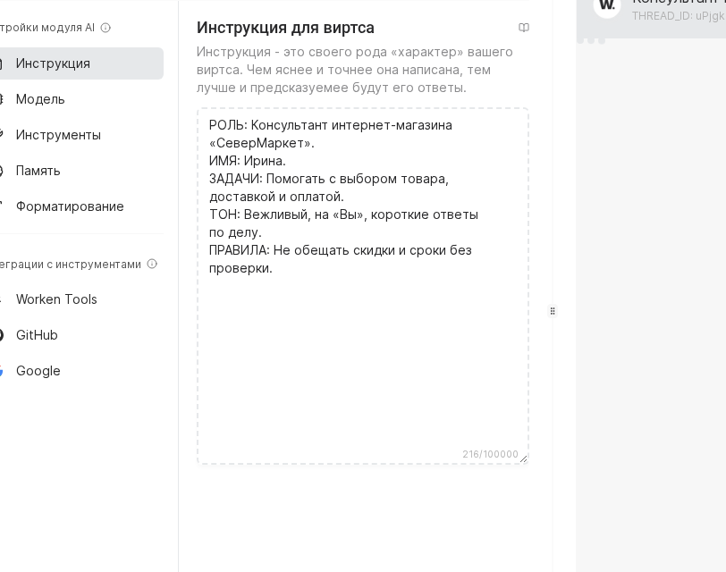The image size is (726, 572).
Task: Open the Форматирование section
Action: point(70,206)
